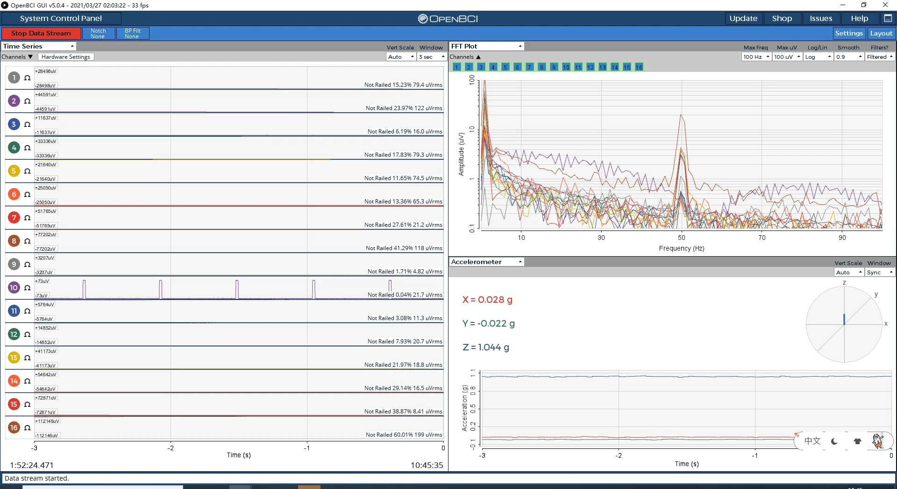
Task: Click the OpenBCI logo in the header
Action: pyautogui.click(x=448, y=19)
